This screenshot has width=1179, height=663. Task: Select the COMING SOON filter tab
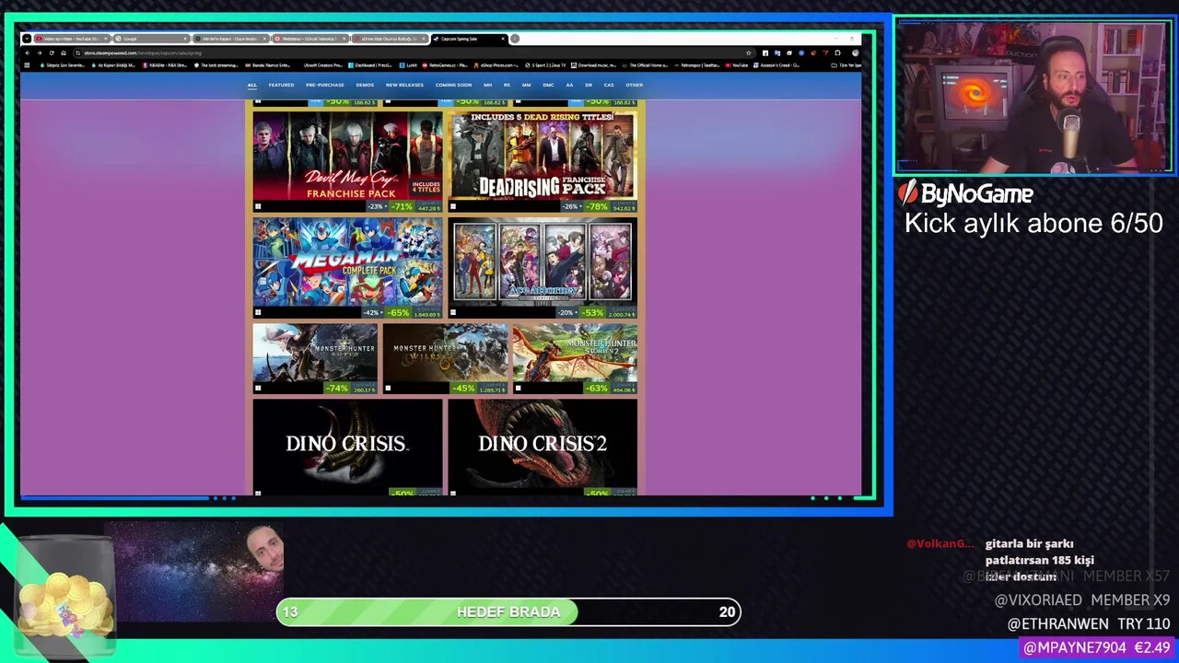point(453,85)
